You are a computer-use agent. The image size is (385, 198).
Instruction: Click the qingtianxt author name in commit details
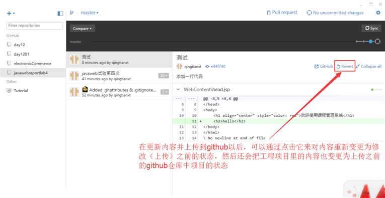[193, 67]
